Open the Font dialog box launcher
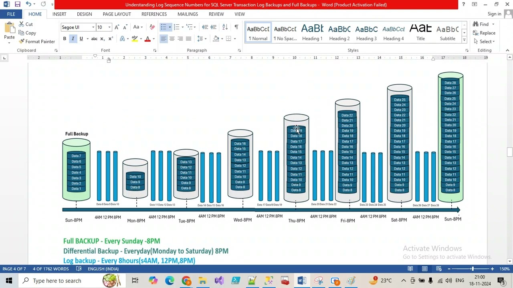513x288 pixels. [x=155, y=50]
